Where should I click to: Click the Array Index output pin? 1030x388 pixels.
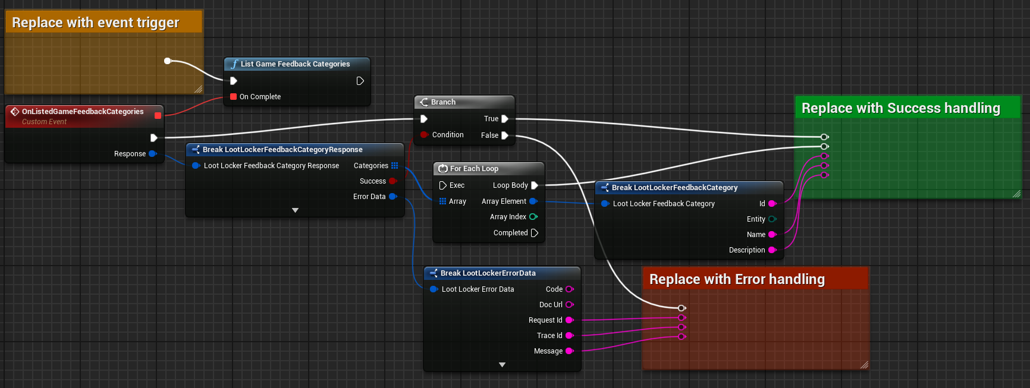pyautogui.click(x=533, y=217)
